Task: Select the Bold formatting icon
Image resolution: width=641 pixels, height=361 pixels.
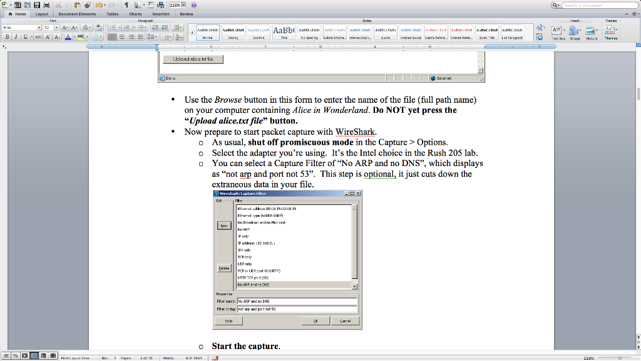Action: 8,36
